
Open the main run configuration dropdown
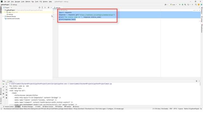pyautogui.click(x=174, y=4)
